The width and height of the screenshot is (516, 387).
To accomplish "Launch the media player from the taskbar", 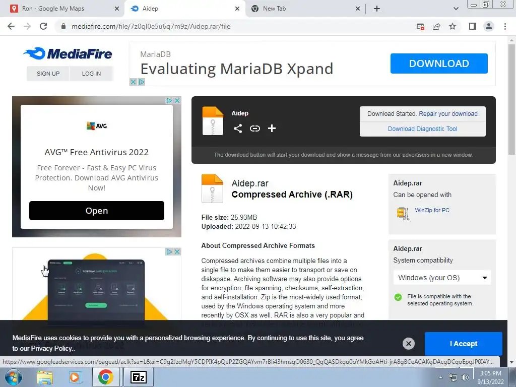I will pyautogui.click(x=75, y=377).
